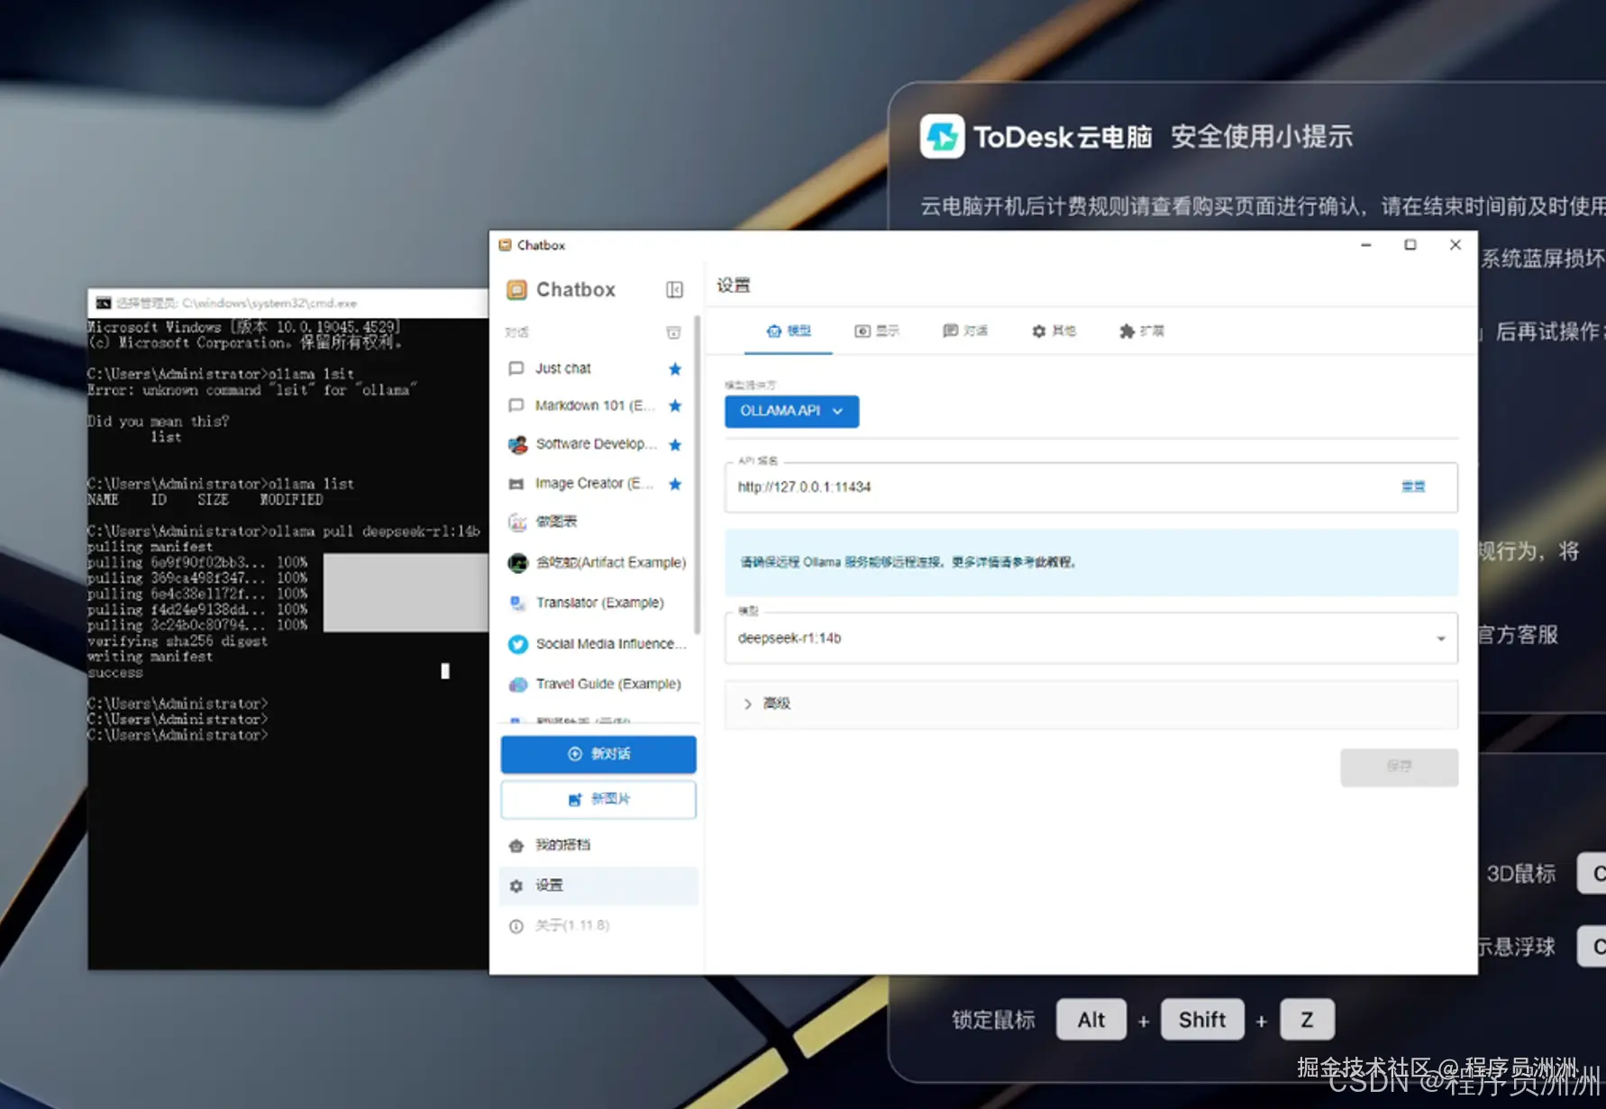Image resolution: width=1606 pixels, height=1109 pixels.
Task: Open the OLLAMA API provider dropdown
Action: [791, 411]
